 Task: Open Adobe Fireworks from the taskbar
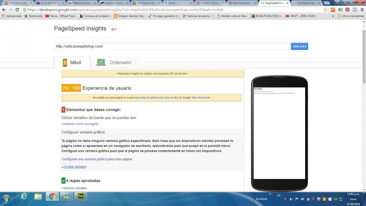(x=81, y=196)
